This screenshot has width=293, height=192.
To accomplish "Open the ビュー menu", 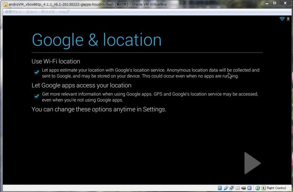I will (31, 11).
